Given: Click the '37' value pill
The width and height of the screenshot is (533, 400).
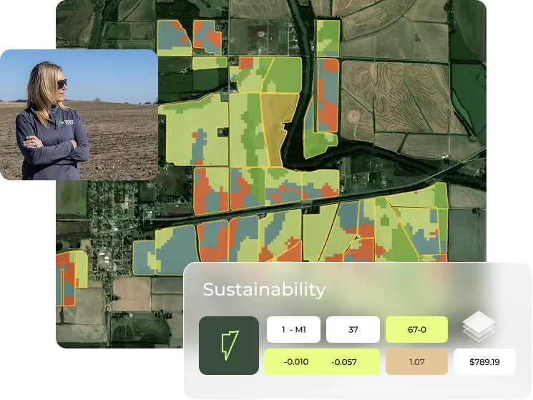Looking at the screenshot, I should [x=353, y=330].
